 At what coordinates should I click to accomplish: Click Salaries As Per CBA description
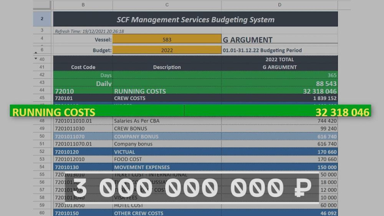(x=137, y=121)
